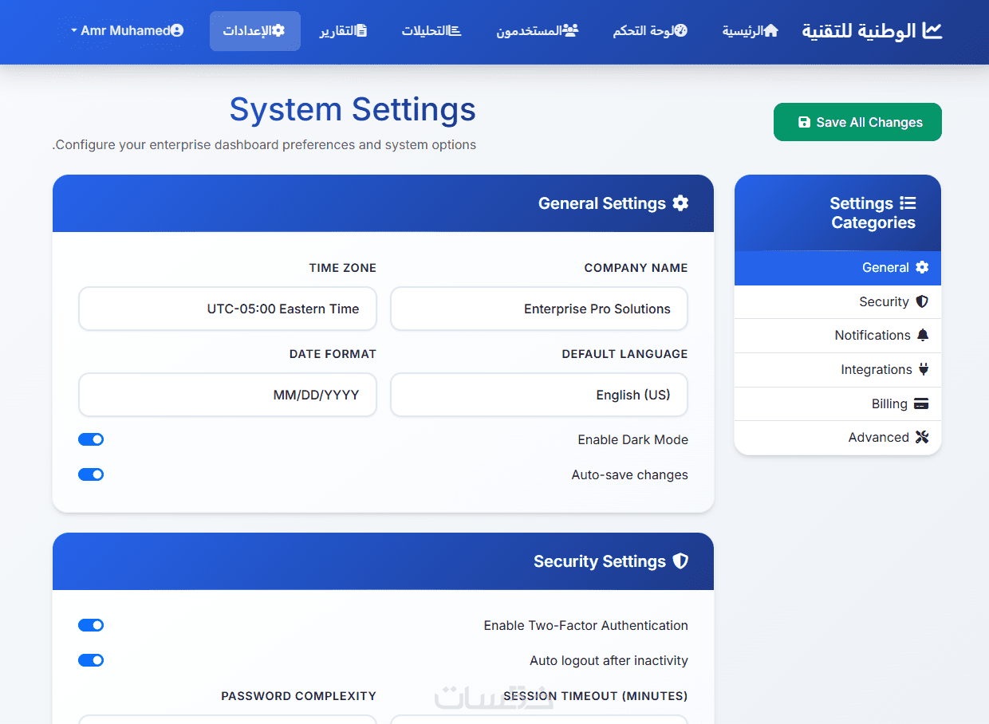Click the home icon in the navbar
Screen dimensions: 989x724
pyautogui.click(x=770, y=31)
